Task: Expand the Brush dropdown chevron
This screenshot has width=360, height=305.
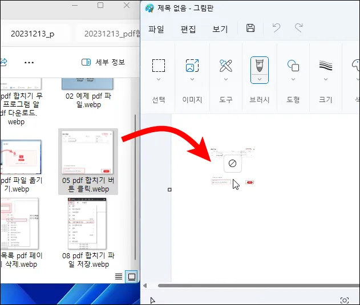Action: [x=260, y=79]
